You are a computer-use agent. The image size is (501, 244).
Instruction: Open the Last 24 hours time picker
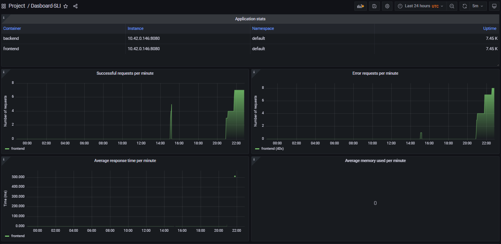[420, 6]
